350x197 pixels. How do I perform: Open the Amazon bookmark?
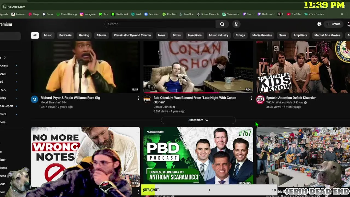[18, 14]
